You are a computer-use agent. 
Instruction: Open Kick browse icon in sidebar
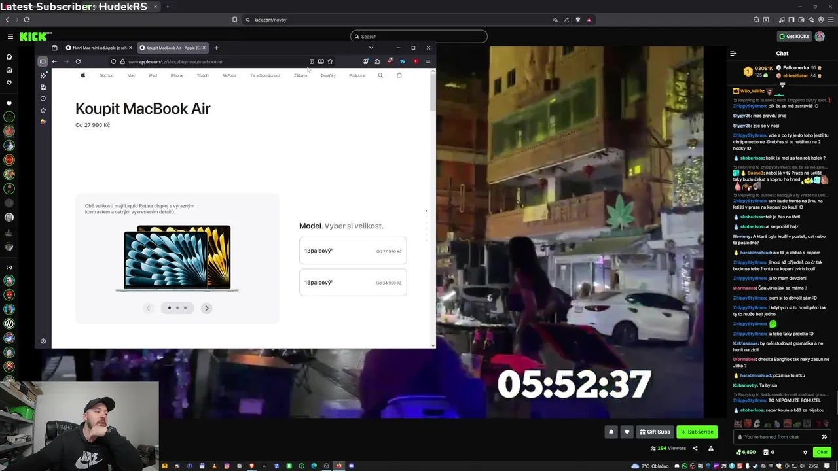coord(9,70)
